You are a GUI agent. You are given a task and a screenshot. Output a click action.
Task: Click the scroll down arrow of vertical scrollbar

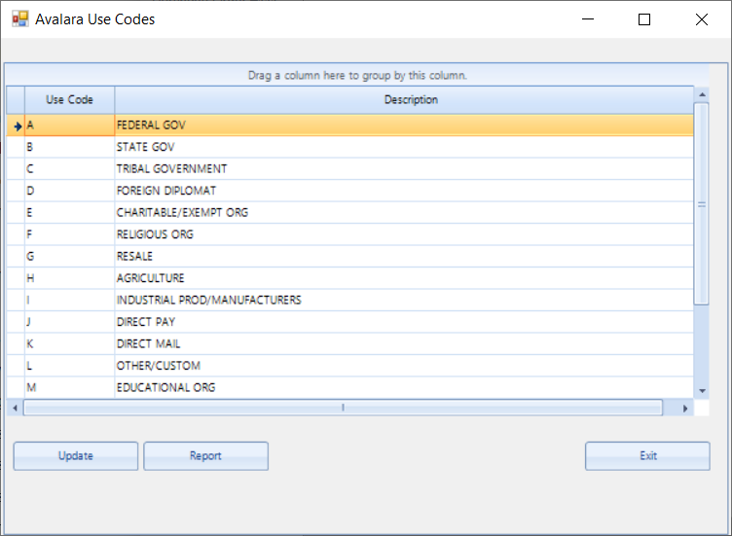[x=702, y=391]
